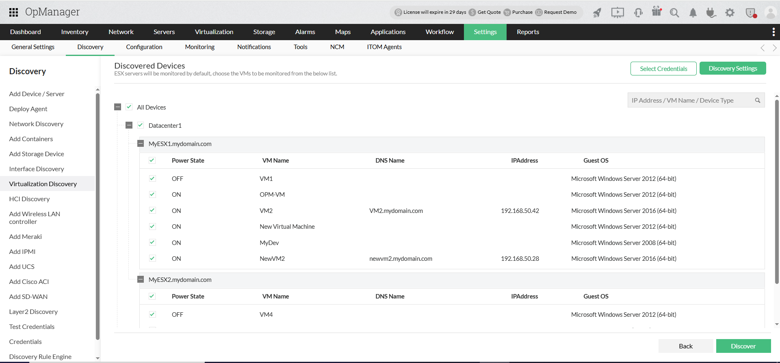
Task: Select Virtualization Discovery in sidebar
Action: [43, 184]
